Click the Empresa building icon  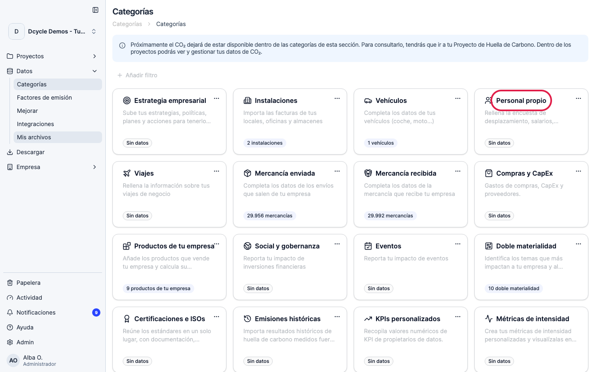pyautogui.click(x=10, y=167)
